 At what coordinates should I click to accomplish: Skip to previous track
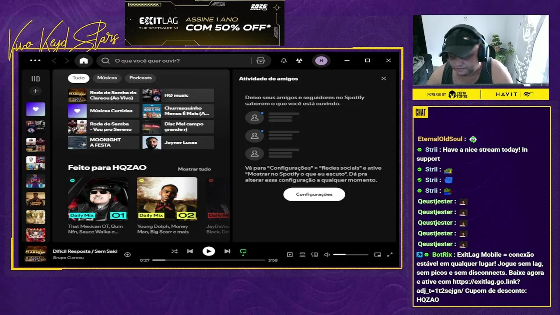190,251
